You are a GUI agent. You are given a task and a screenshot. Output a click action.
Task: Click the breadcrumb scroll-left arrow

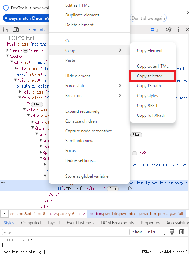(x=5, y=213)
